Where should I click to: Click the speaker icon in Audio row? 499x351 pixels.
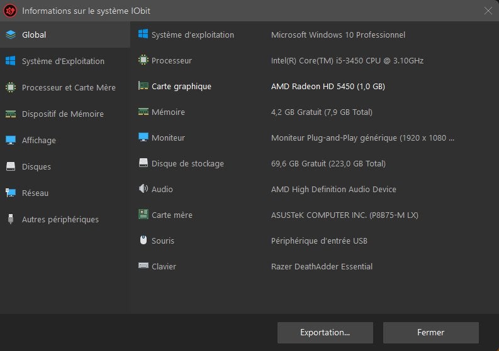click(x=143, y=188)
